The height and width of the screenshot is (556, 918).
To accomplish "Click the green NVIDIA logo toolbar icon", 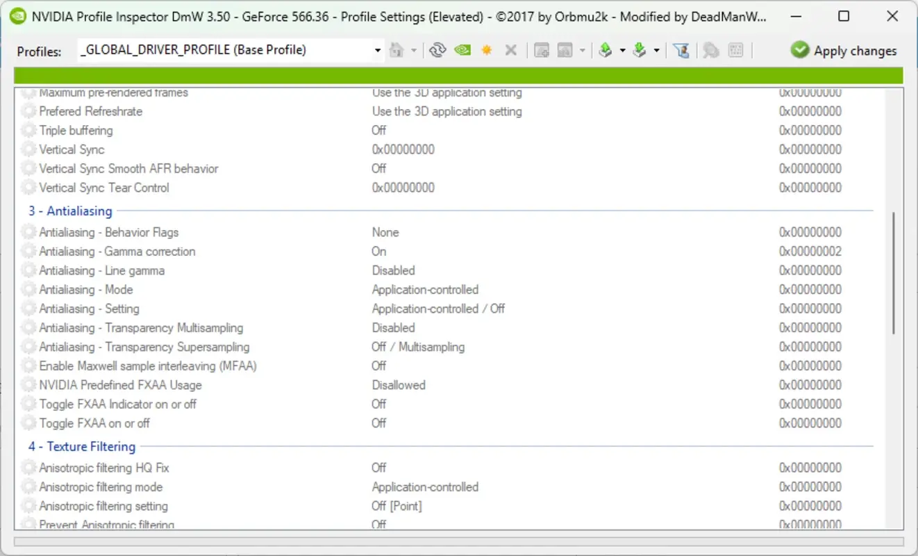I will coord(462,50).
